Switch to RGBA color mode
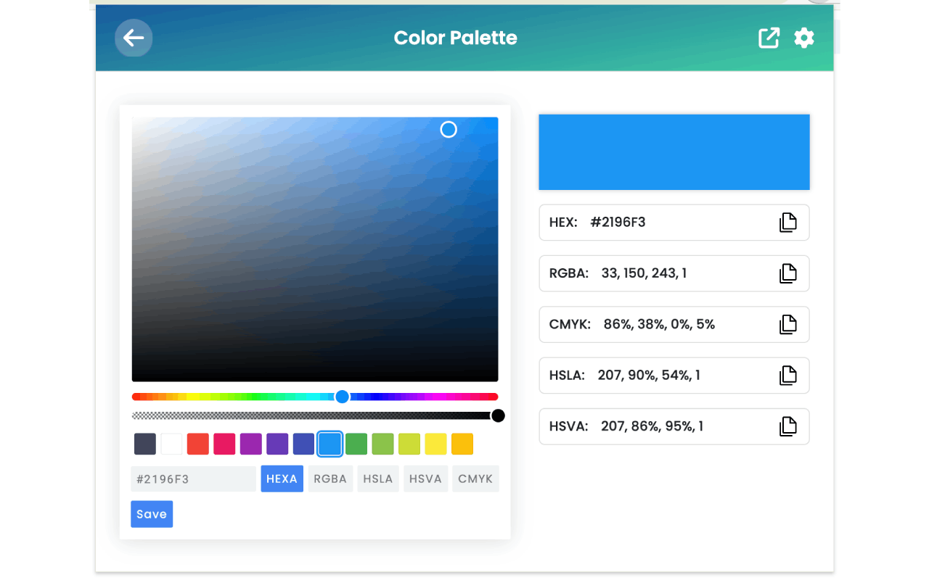 click(x=330, y=478)
